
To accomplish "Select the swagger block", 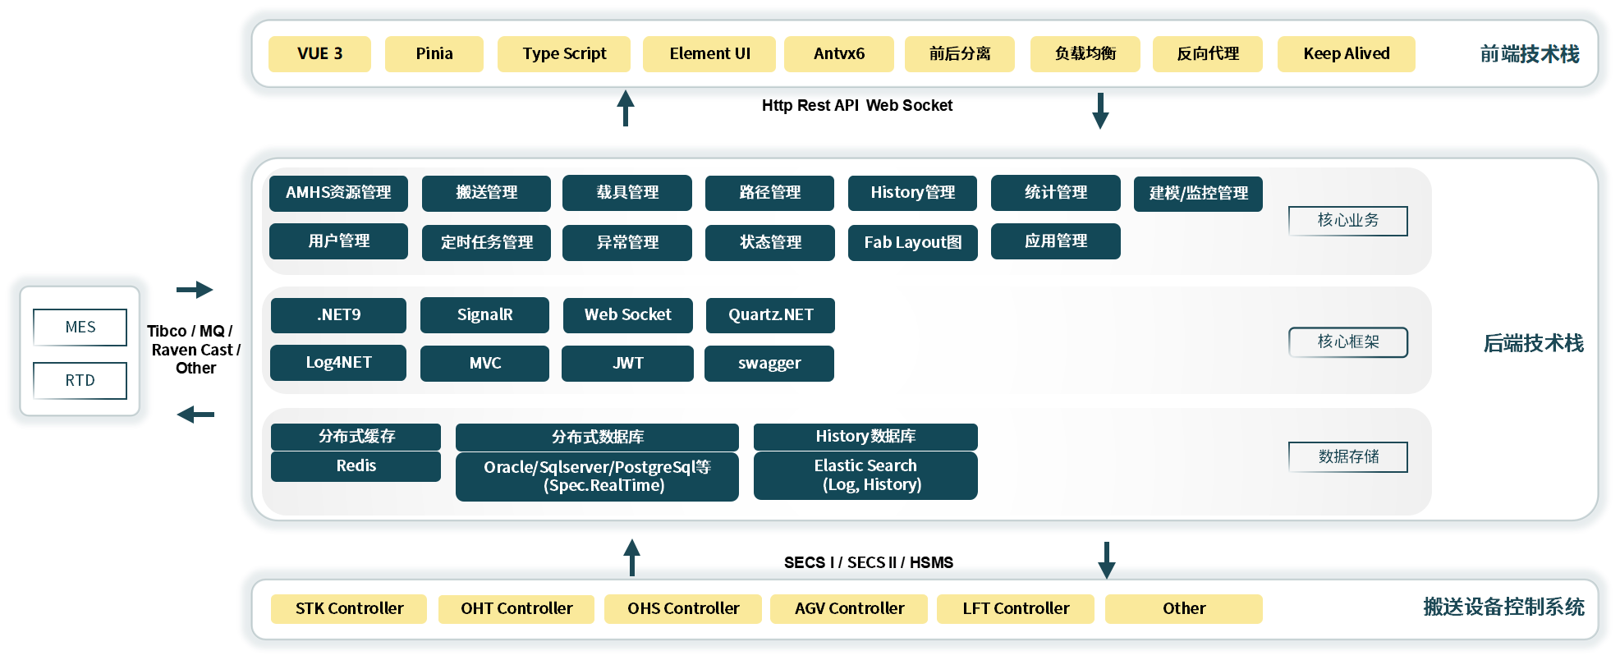I will click(769, 364).
